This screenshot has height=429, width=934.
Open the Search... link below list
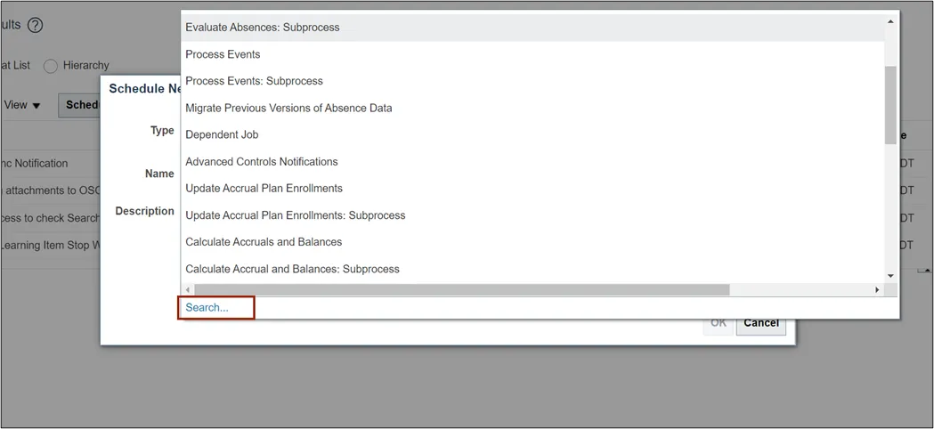click(x=207, y=308)
